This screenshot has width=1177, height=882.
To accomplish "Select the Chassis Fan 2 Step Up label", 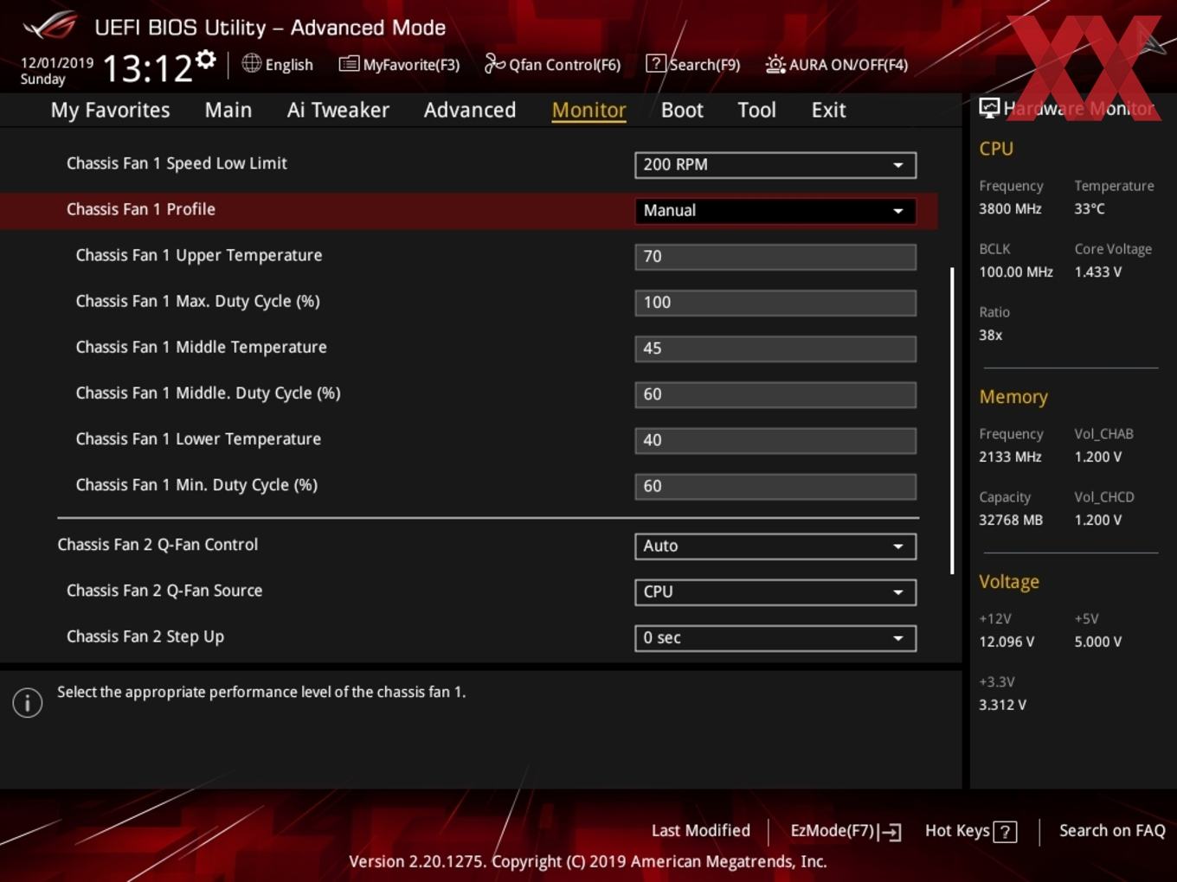I will coord(145,637).
